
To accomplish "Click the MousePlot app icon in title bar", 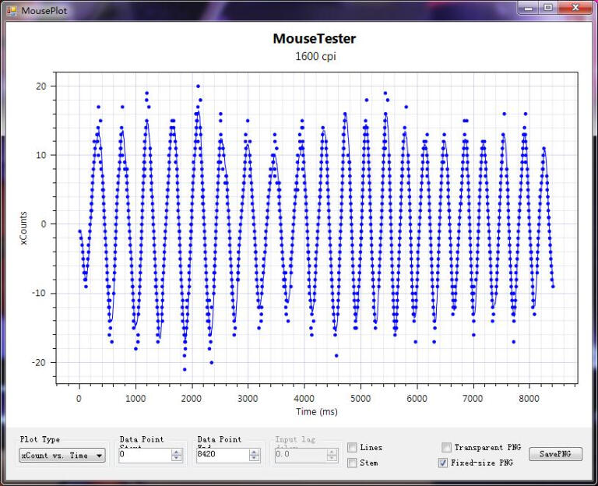I will pyautogui.click(x=12, y=10).
